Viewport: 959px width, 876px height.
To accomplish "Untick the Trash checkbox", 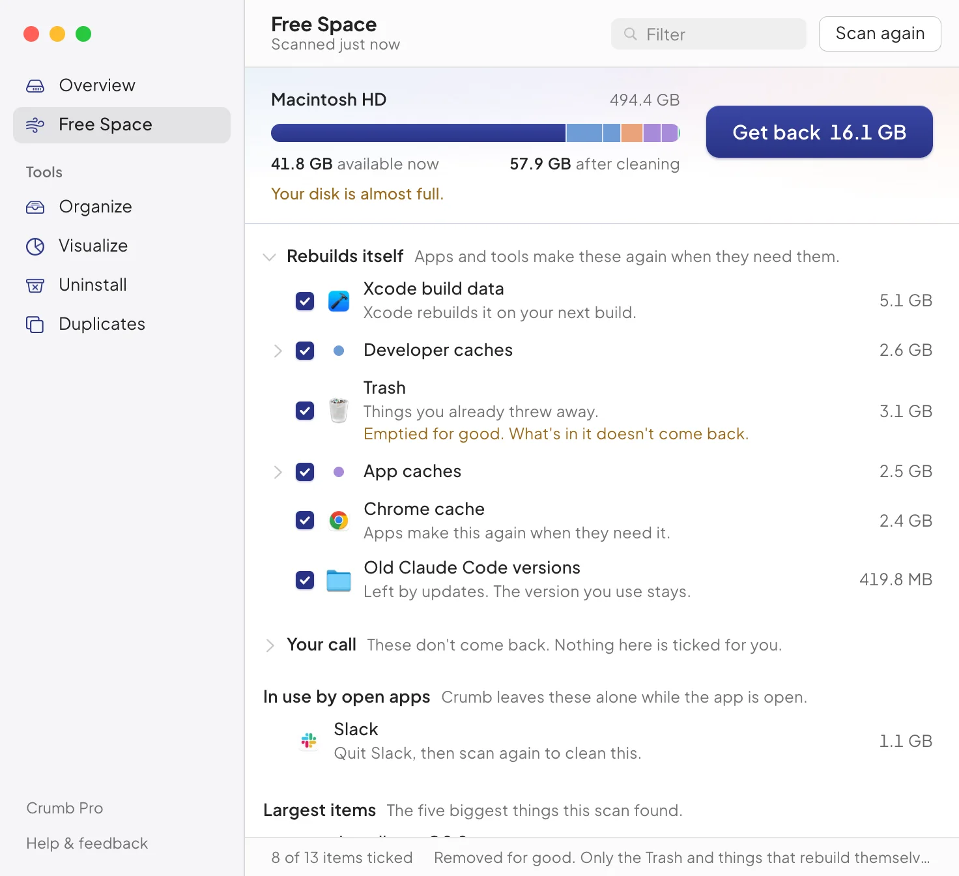I will point(305,411).
